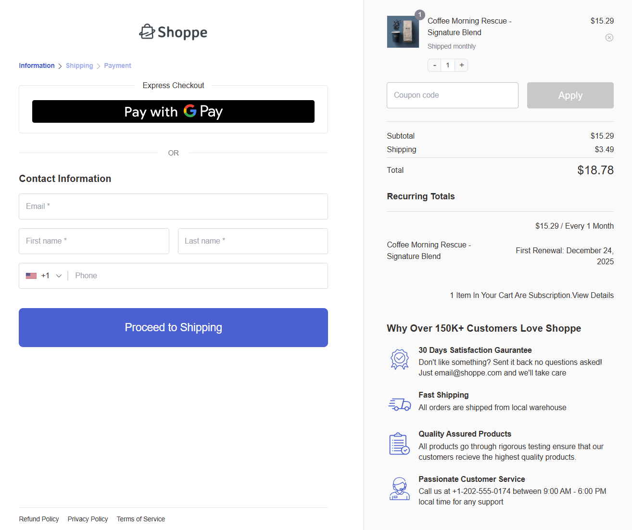Click the Shoppe bag logo
The width and height of the screenshot is (632, 530).
pyautogui.click(x=147, y=31)
